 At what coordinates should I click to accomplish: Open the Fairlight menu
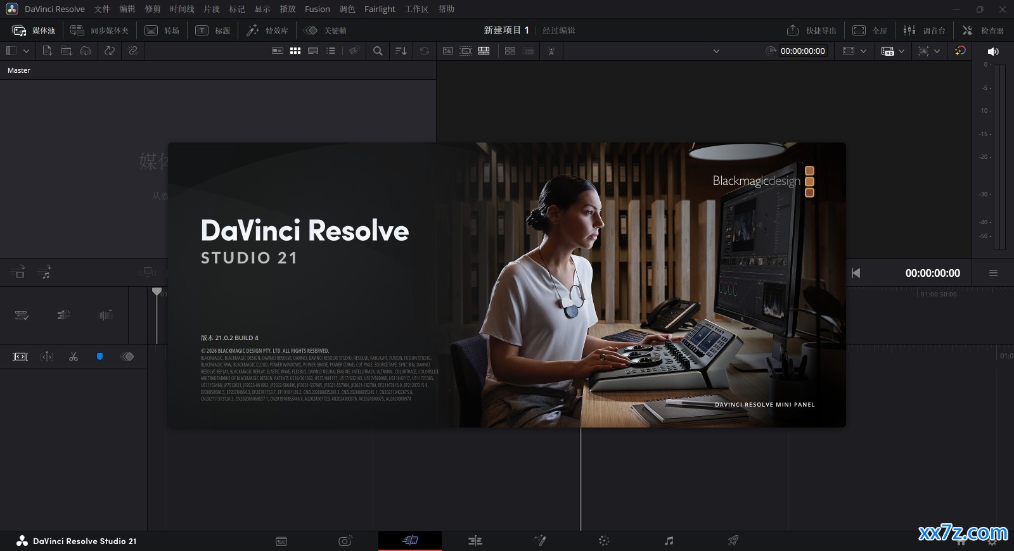click(380, 9)
